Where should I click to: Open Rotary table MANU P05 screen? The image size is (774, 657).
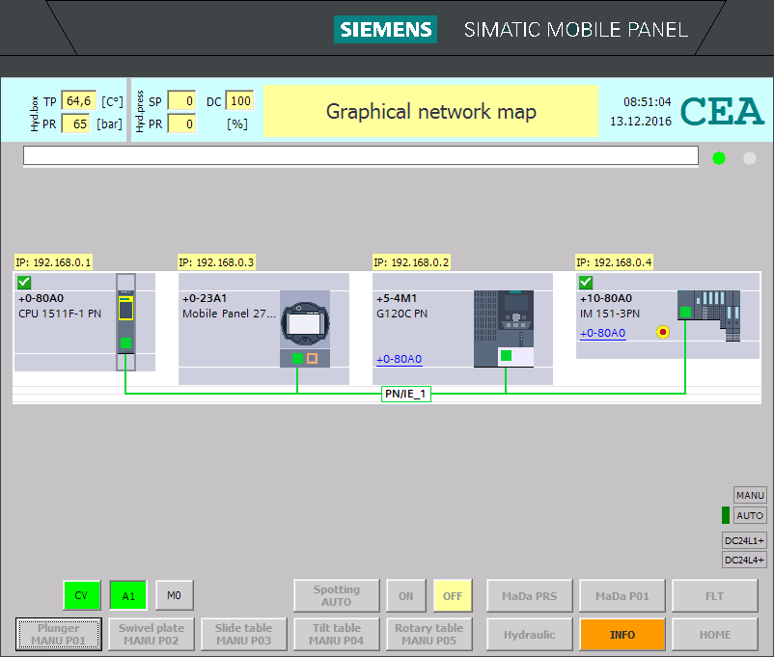428,634
